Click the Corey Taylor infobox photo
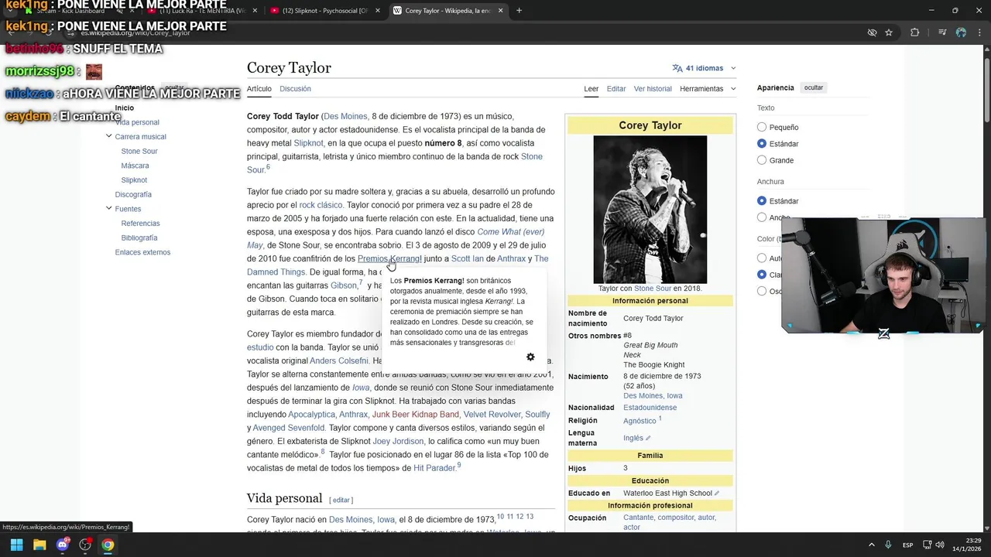The width and height of the screenshot is (991, 557). (x=650, y=210)
